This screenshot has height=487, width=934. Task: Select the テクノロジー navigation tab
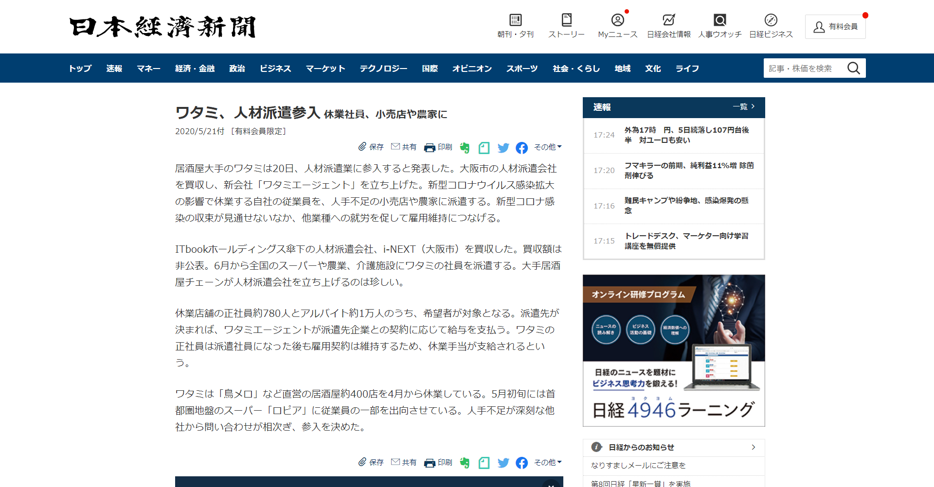pos(383,69)
